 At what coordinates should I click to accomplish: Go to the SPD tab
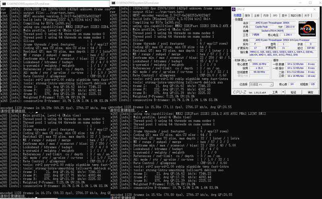click(275, 15)
